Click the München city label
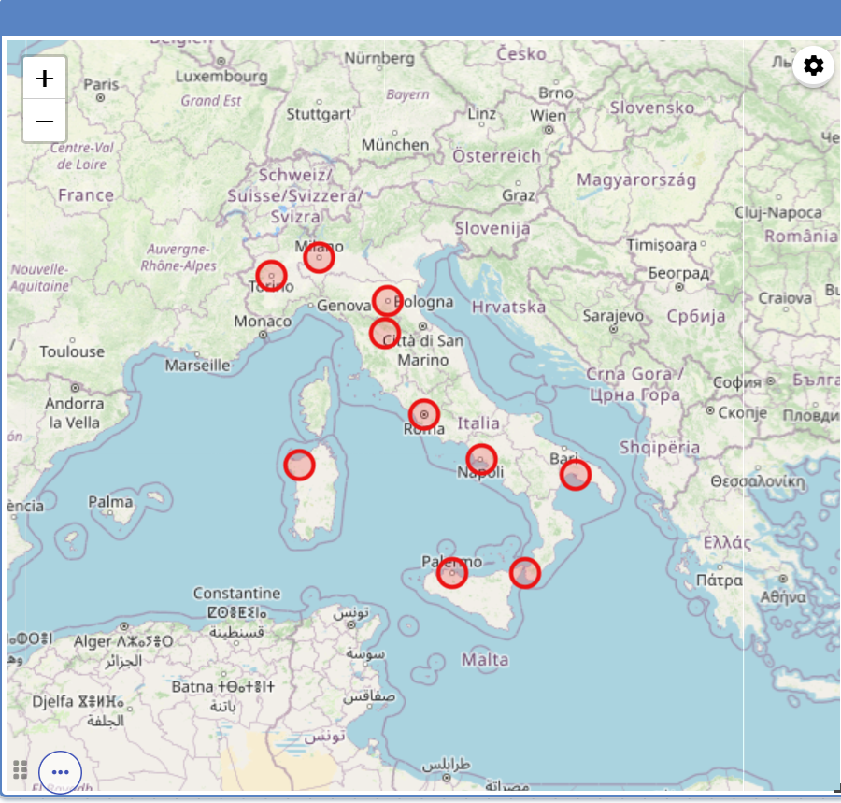Viewport: 841px width, 803px height. pyautogui.click(x=395, y=145)
